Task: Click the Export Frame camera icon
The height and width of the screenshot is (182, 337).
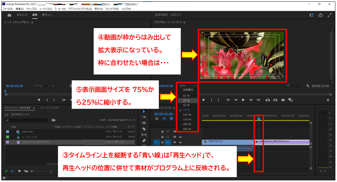Action: (x=283, y=100)
